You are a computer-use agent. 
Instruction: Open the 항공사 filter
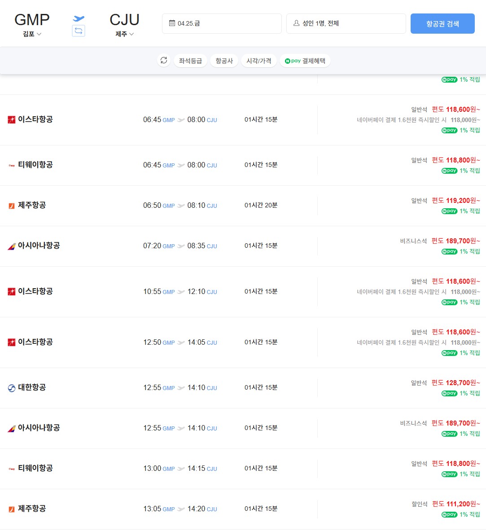pyautogui.click(x=224, y=61)
